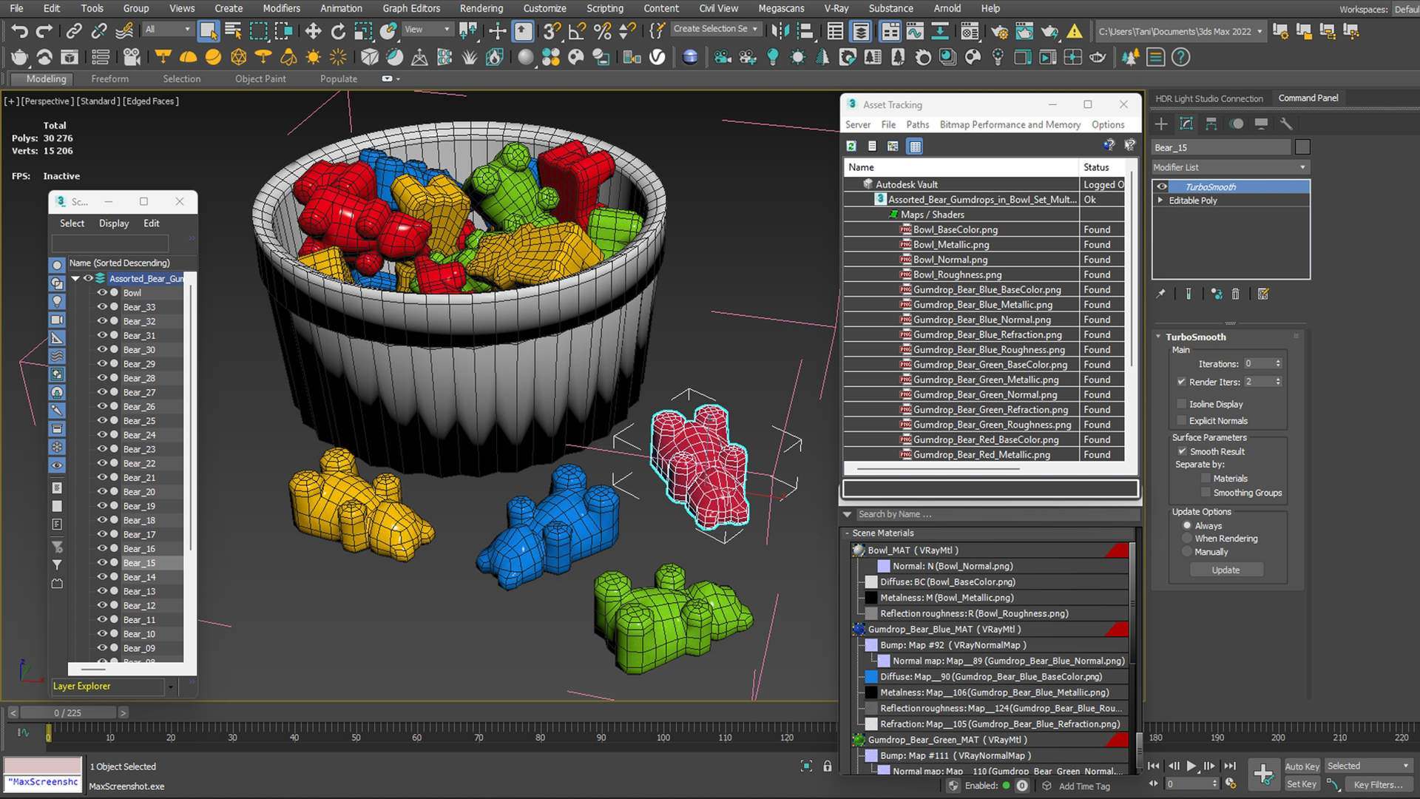Open the Modifier List dropdown
Image resolution: width=1420 pixels, height=799 pixels.
pos(1230,167)
